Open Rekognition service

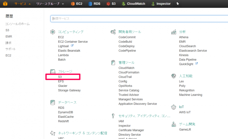187,90
